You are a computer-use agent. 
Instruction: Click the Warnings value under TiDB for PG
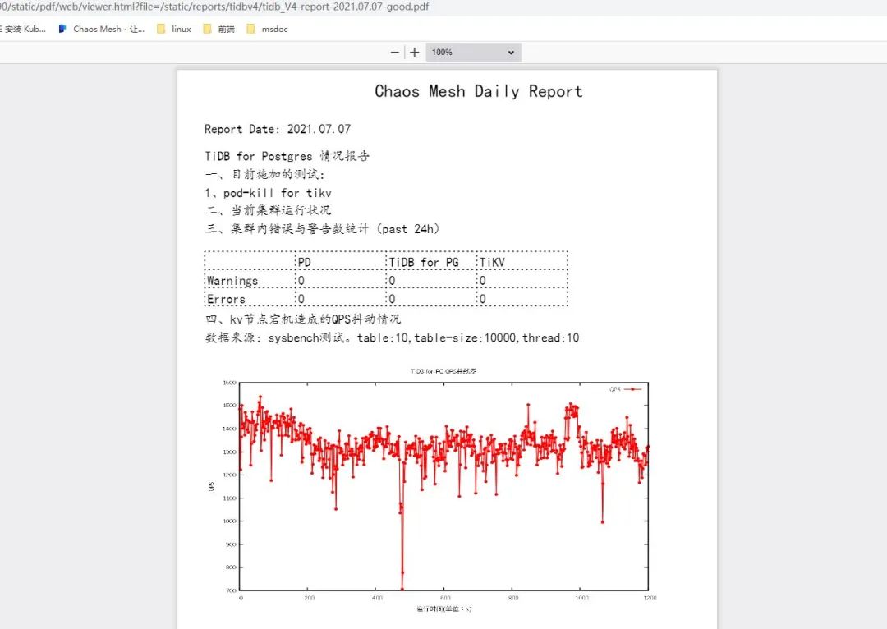pos(432,281)
